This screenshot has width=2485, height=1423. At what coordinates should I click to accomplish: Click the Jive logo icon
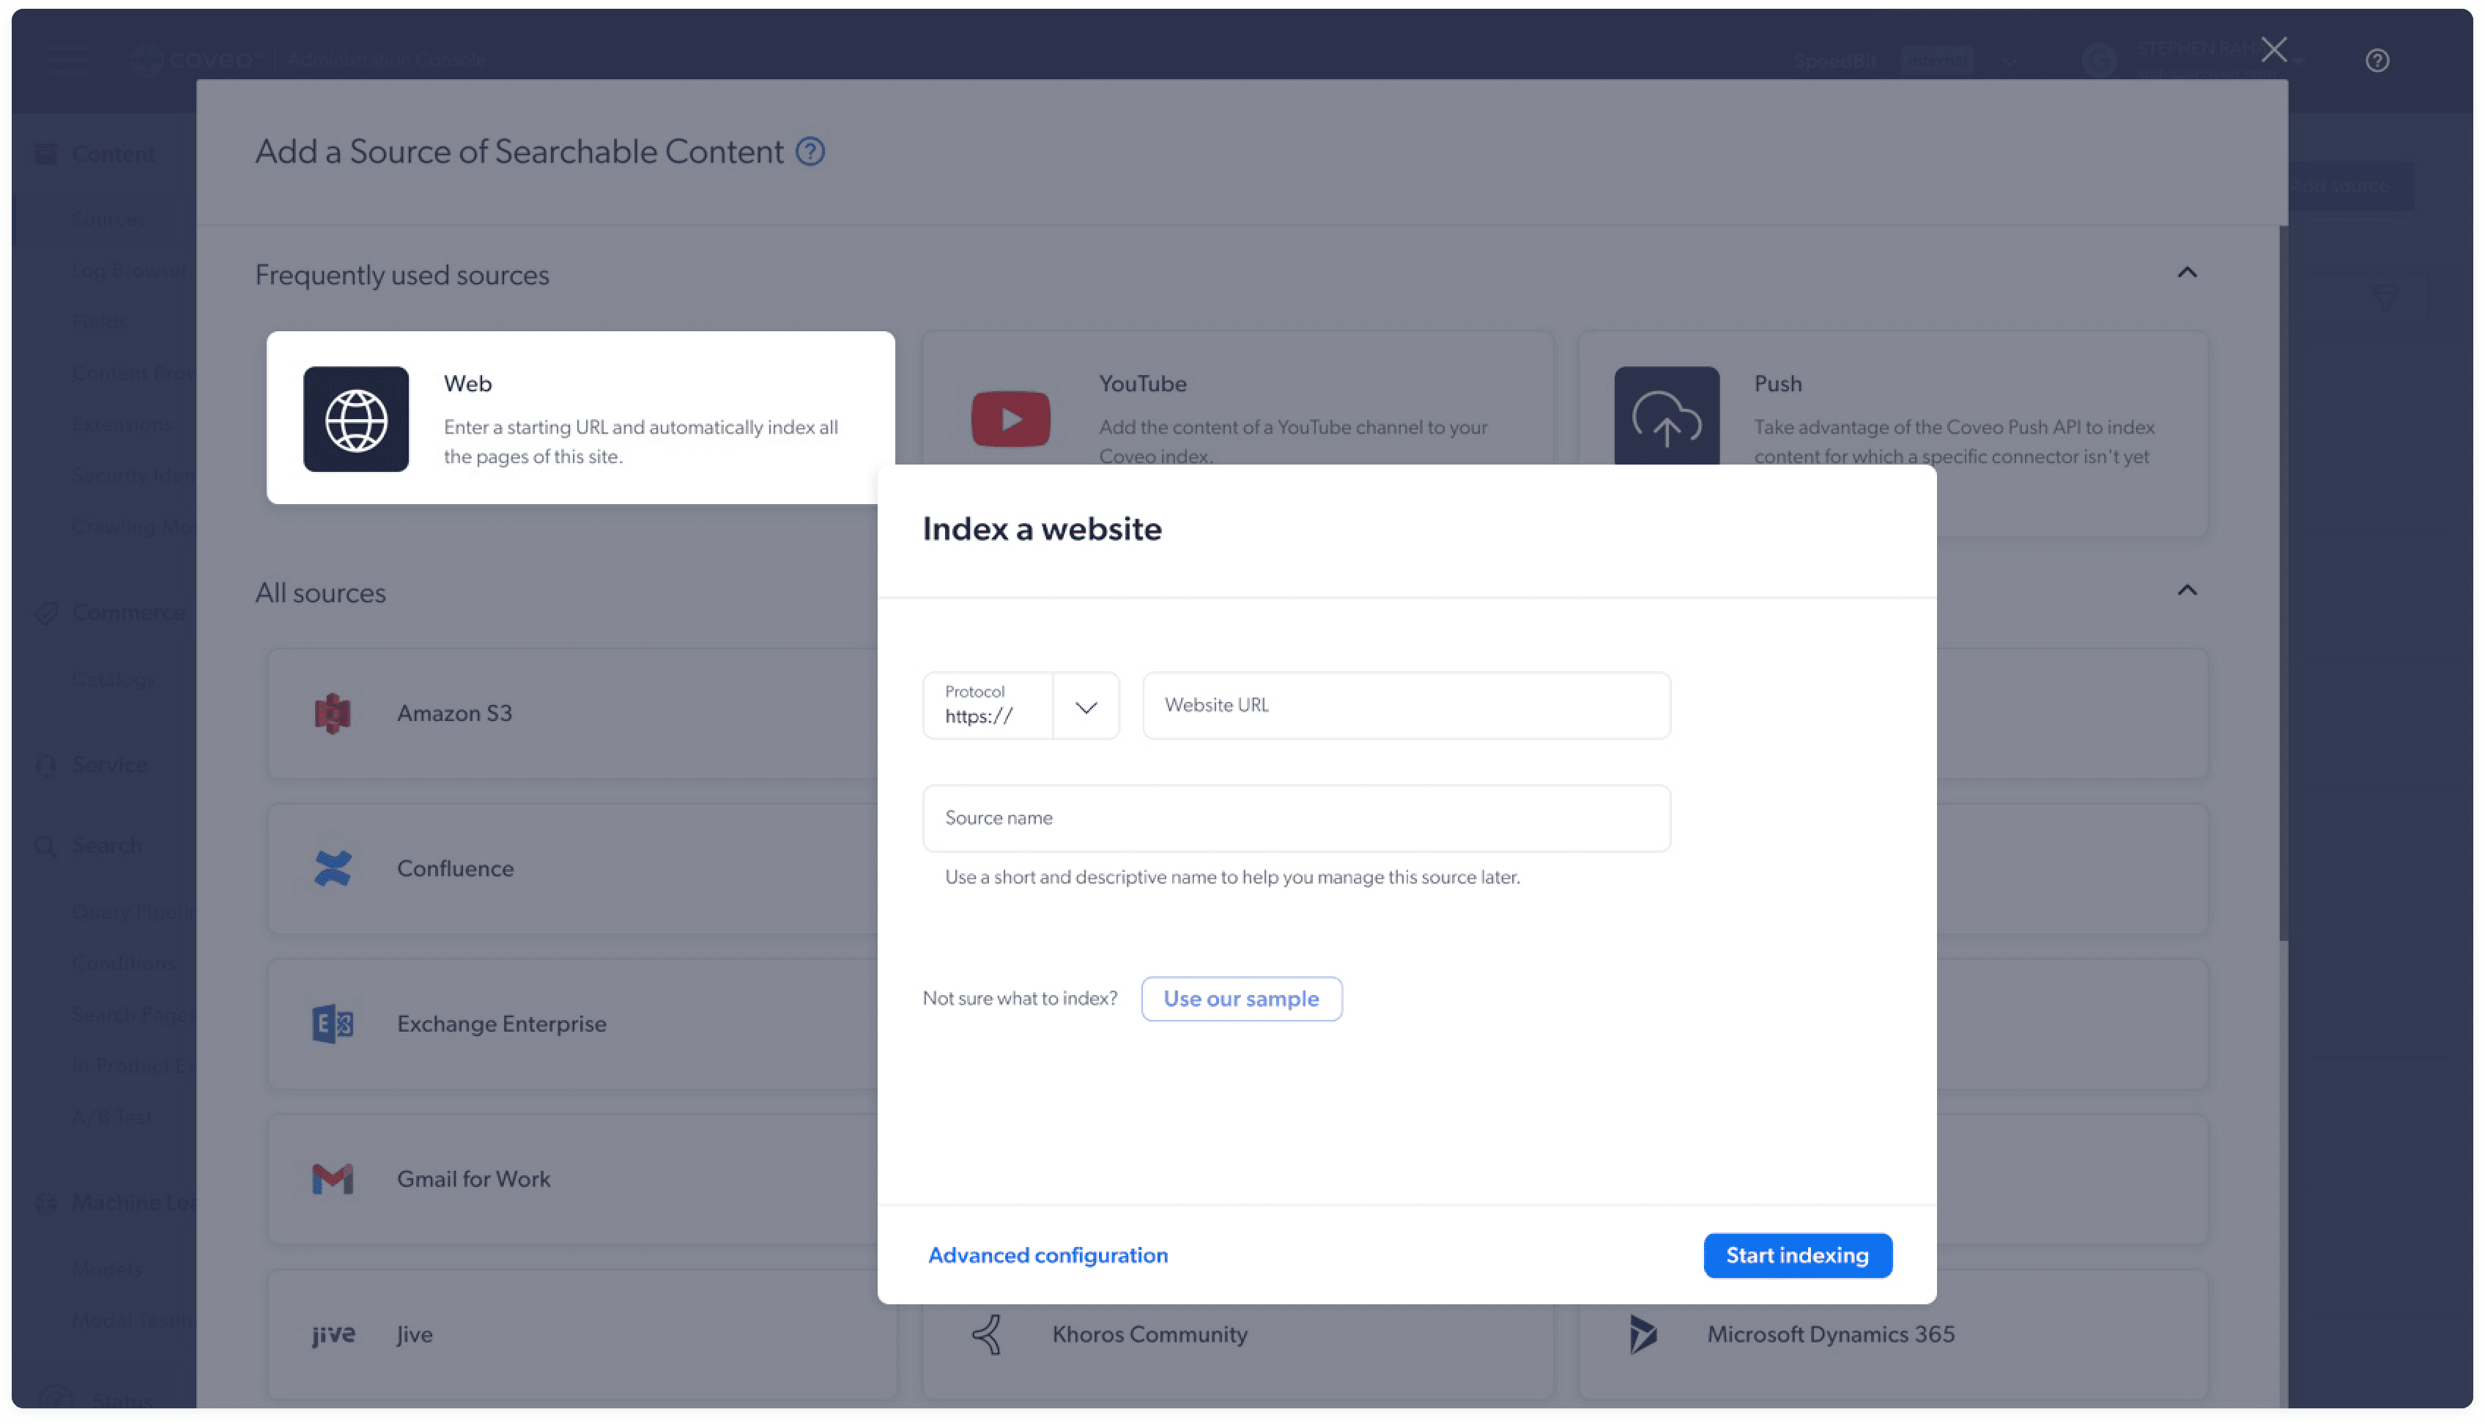333,1335
